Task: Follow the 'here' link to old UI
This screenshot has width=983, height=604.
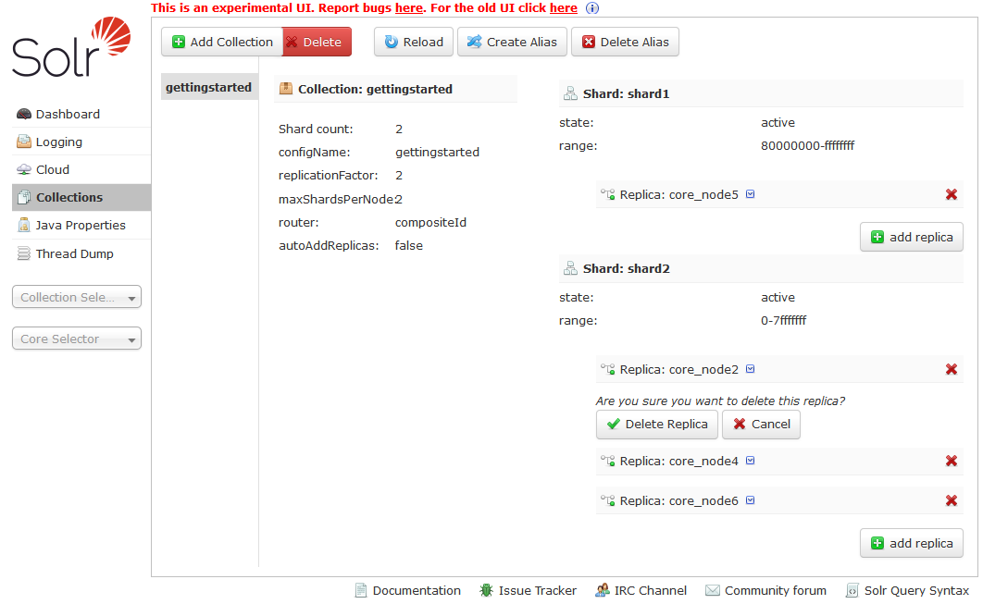Action: coord(564,8)
